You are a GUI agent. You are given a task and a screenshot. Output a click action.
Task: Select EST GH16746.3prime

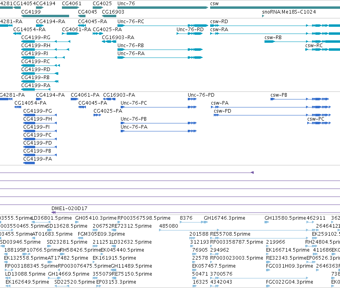pyautogui.click(x=225, y=218)
